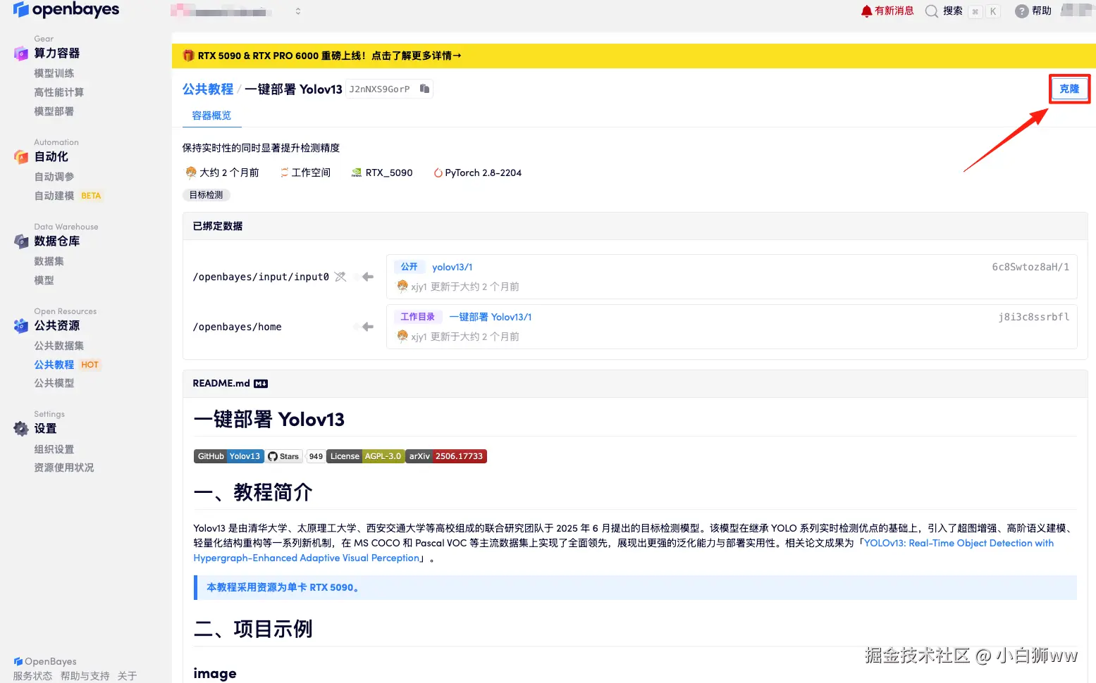Open 模型 under 数据仓库

44,280
